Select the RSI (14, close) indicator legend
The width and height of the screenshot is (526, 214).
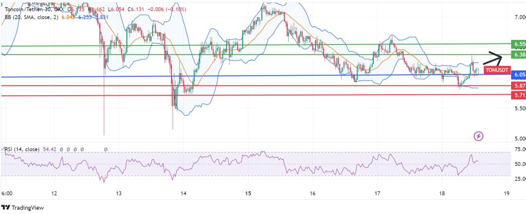tap(22, 149)
